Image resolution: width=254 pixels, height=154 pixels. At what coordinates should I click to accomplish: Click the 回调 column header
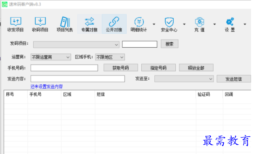point(237,95)
